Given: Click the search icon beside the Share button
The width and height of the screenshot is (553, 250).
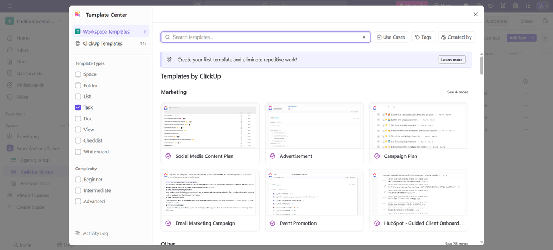Looking at the screenshot, I should pos(545,21).
